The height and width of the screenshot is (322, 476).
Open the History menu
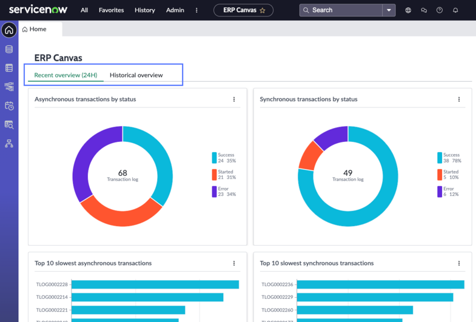(145, 10)
